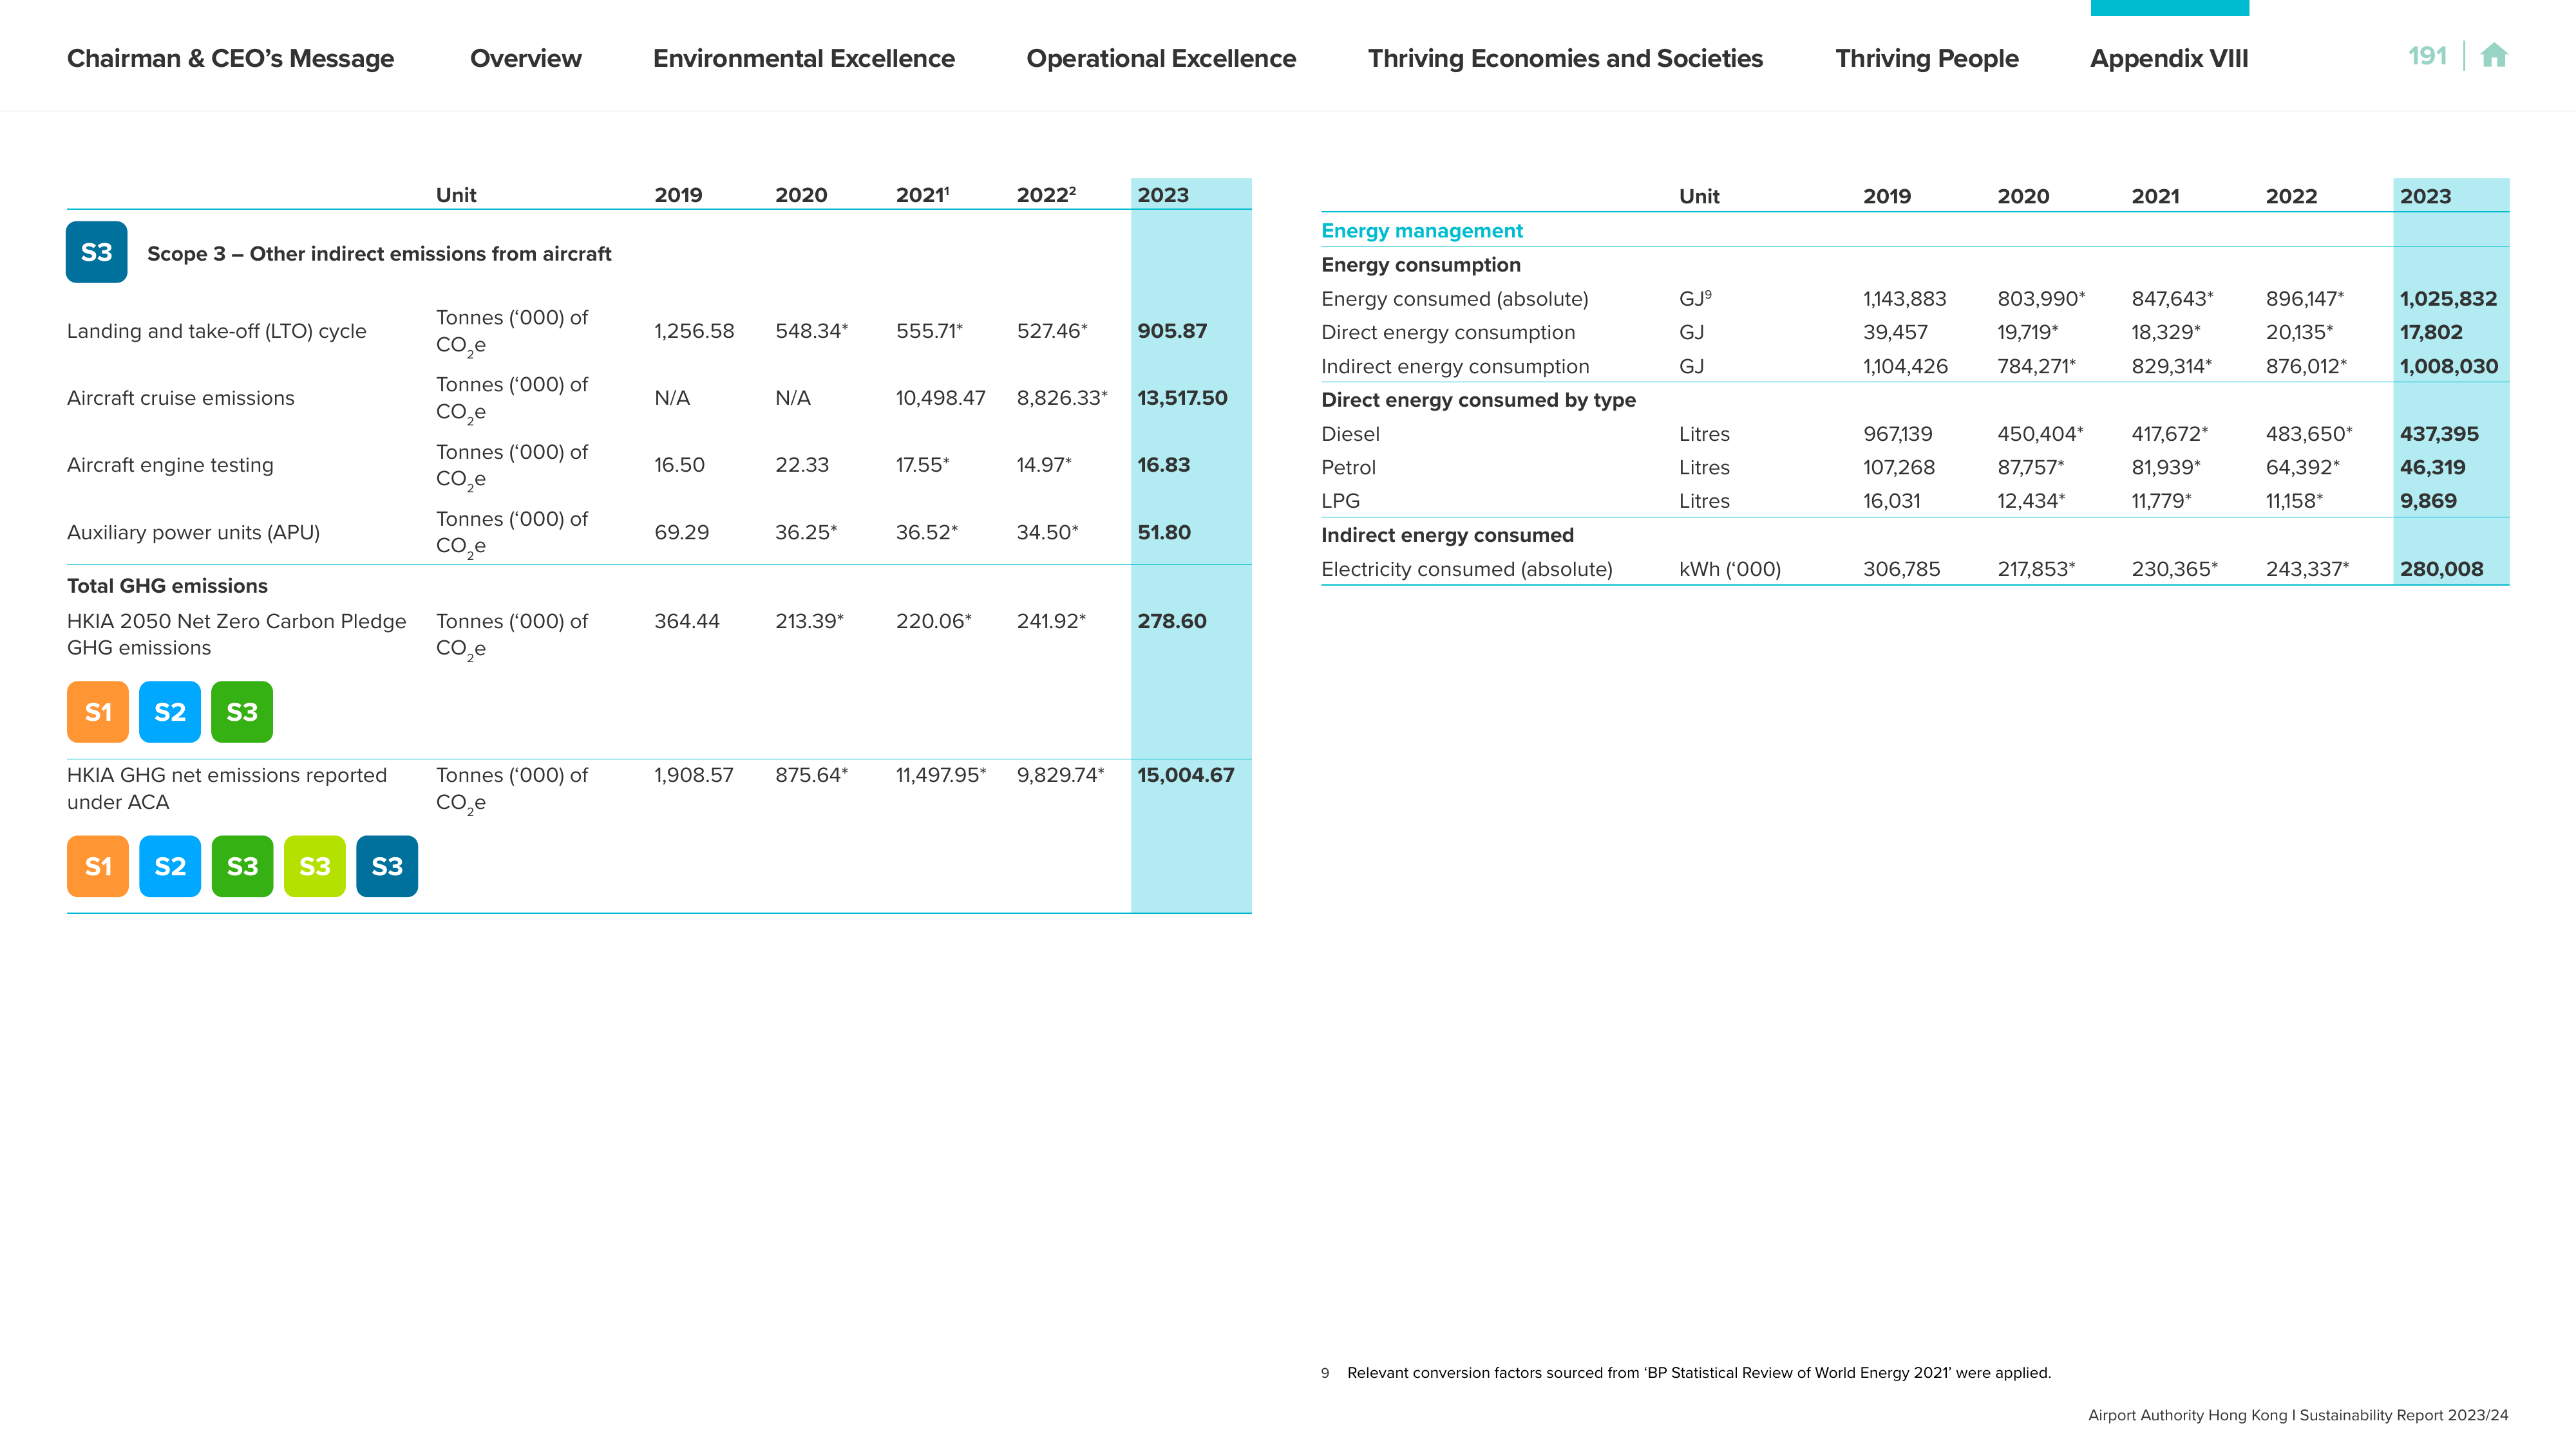Click the dark blue S3 badge under ACA emissions row

[387, 866]
